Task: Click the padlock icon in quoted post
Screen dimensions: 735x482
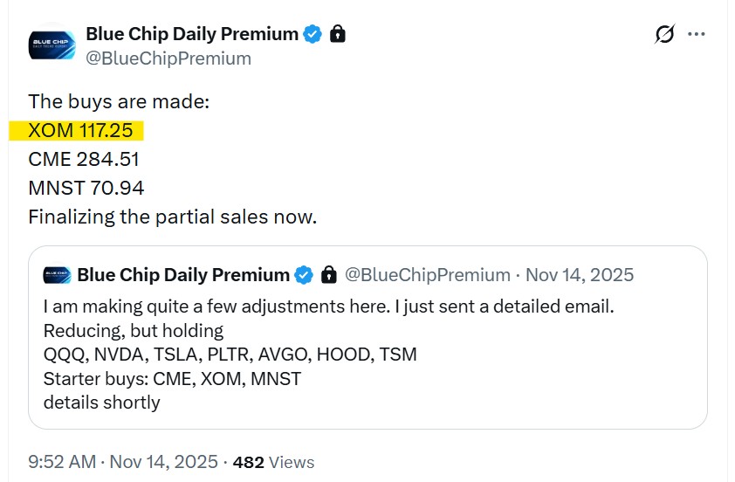Action: pyautogui.click(x=328, y=275)
